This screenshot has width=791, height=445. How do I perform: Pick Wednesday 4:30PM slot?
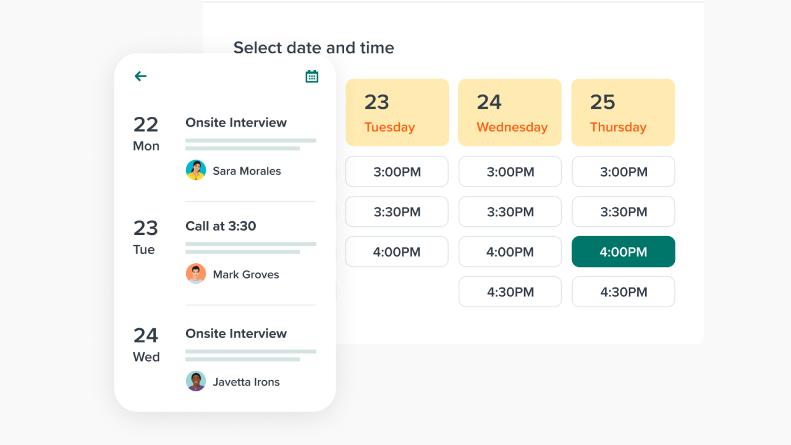tap(510, 292)
